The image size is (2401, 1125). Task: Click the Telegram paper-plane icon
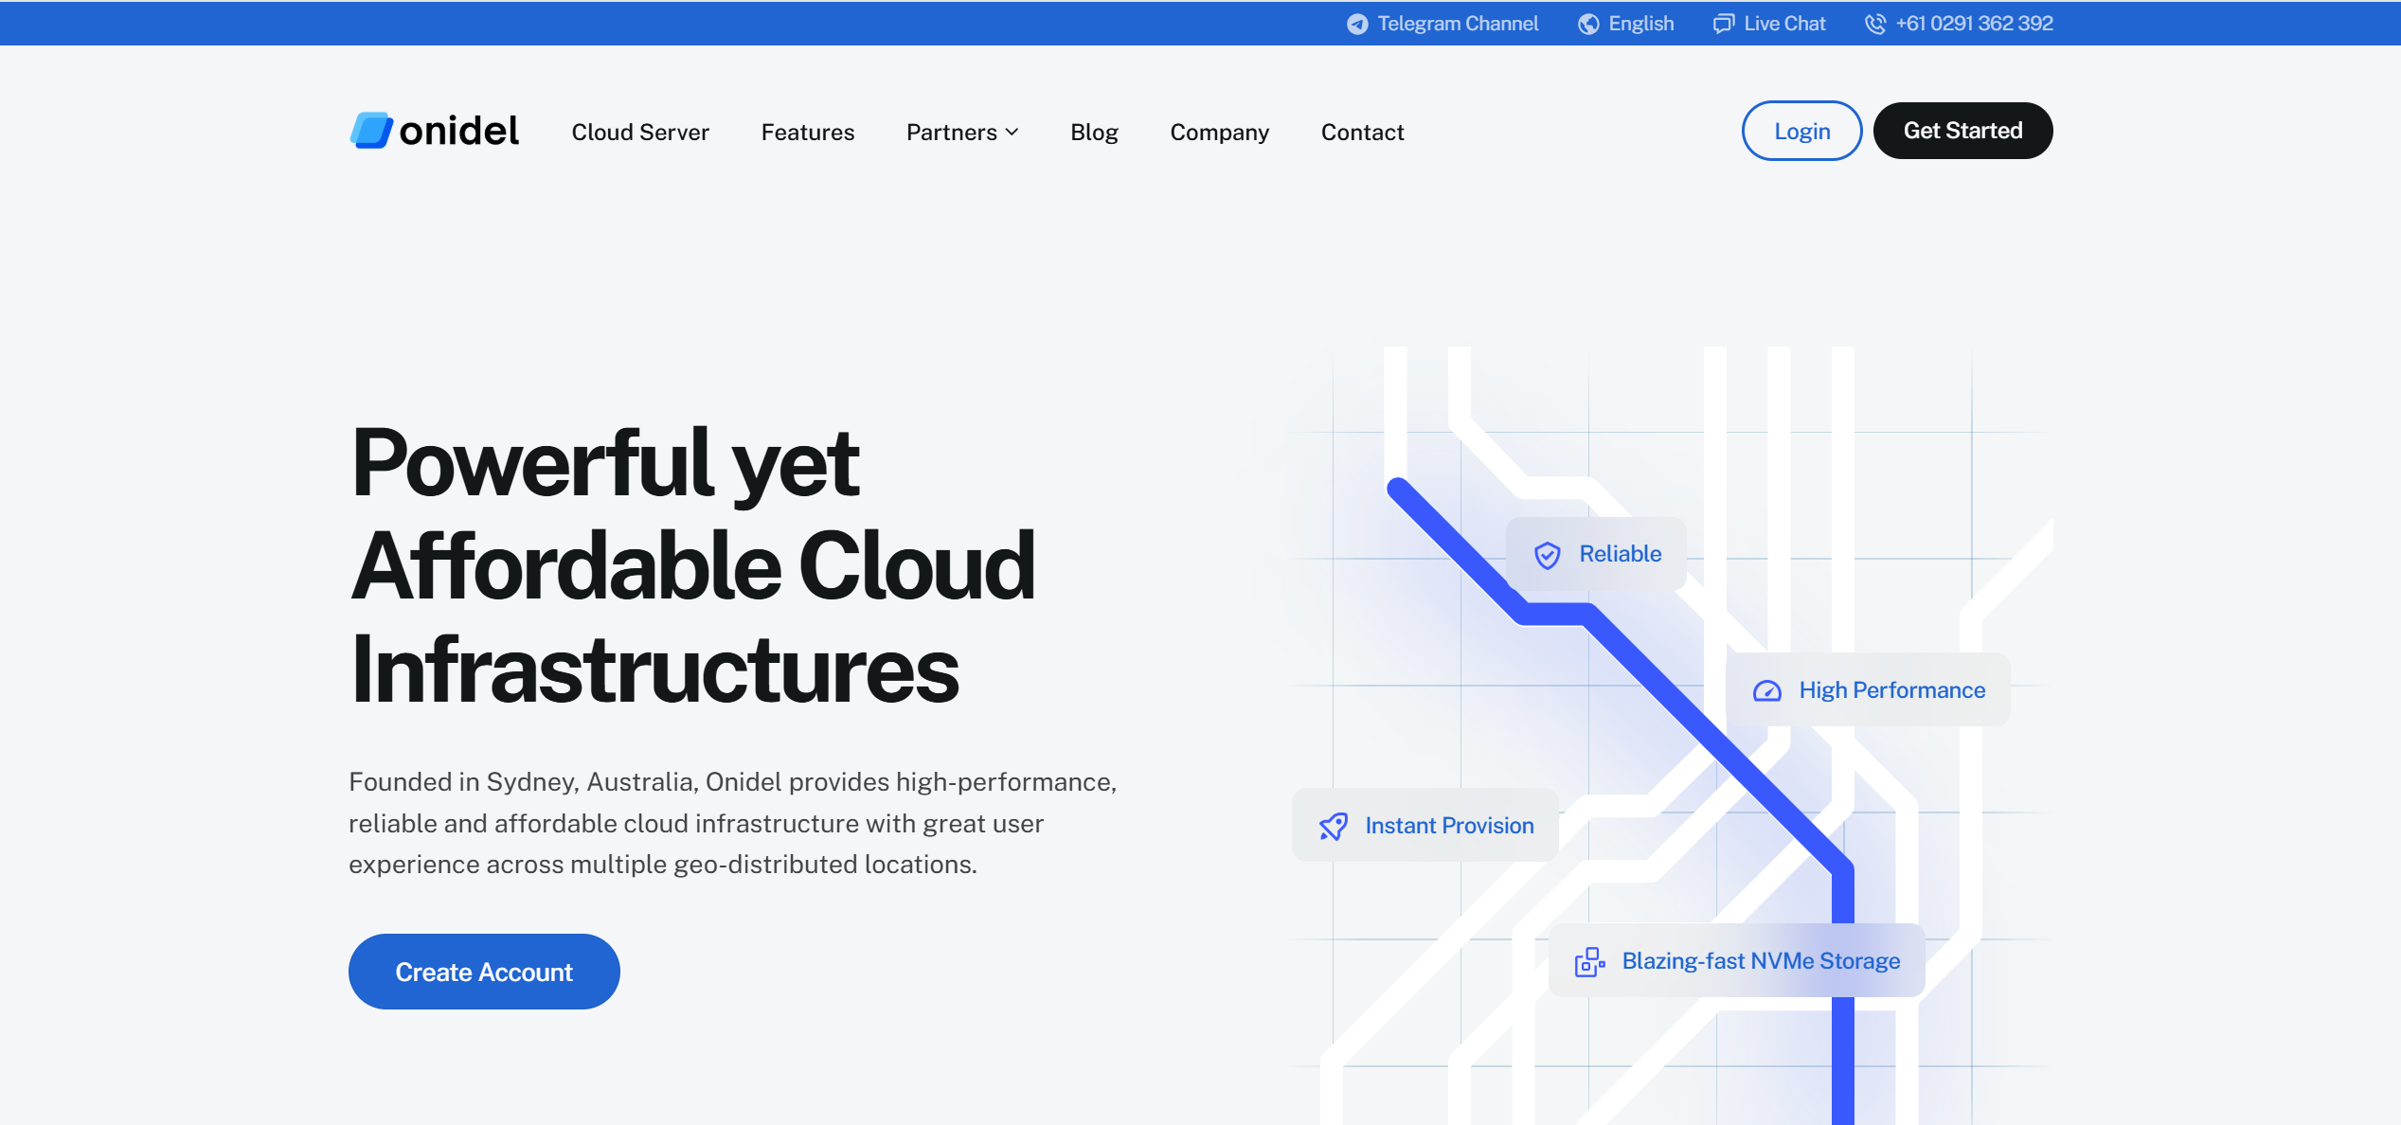pyautogui.click(x=1357, y=24)
